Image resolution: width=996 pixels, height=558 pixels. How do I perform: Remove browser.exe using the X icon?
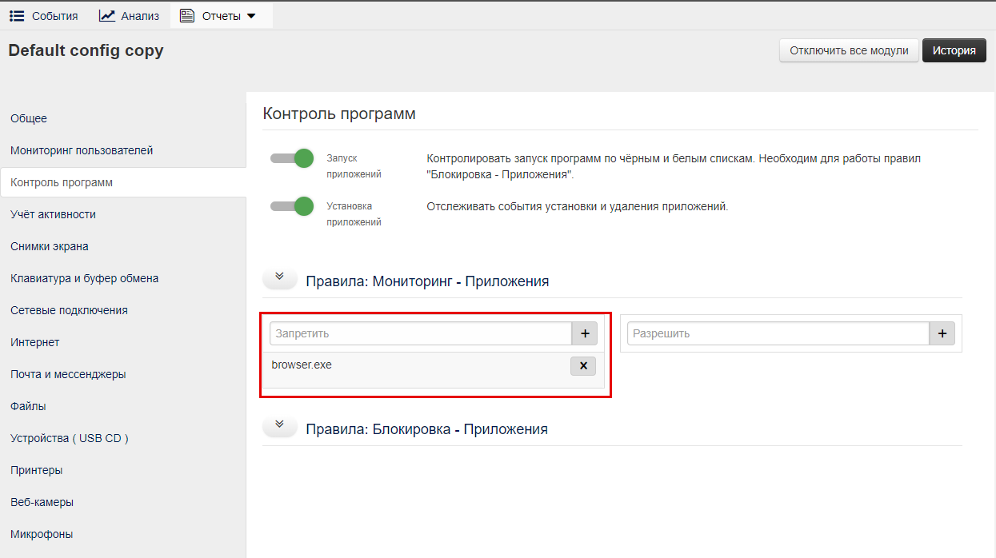pyautogui.click(x=582, y=365)
